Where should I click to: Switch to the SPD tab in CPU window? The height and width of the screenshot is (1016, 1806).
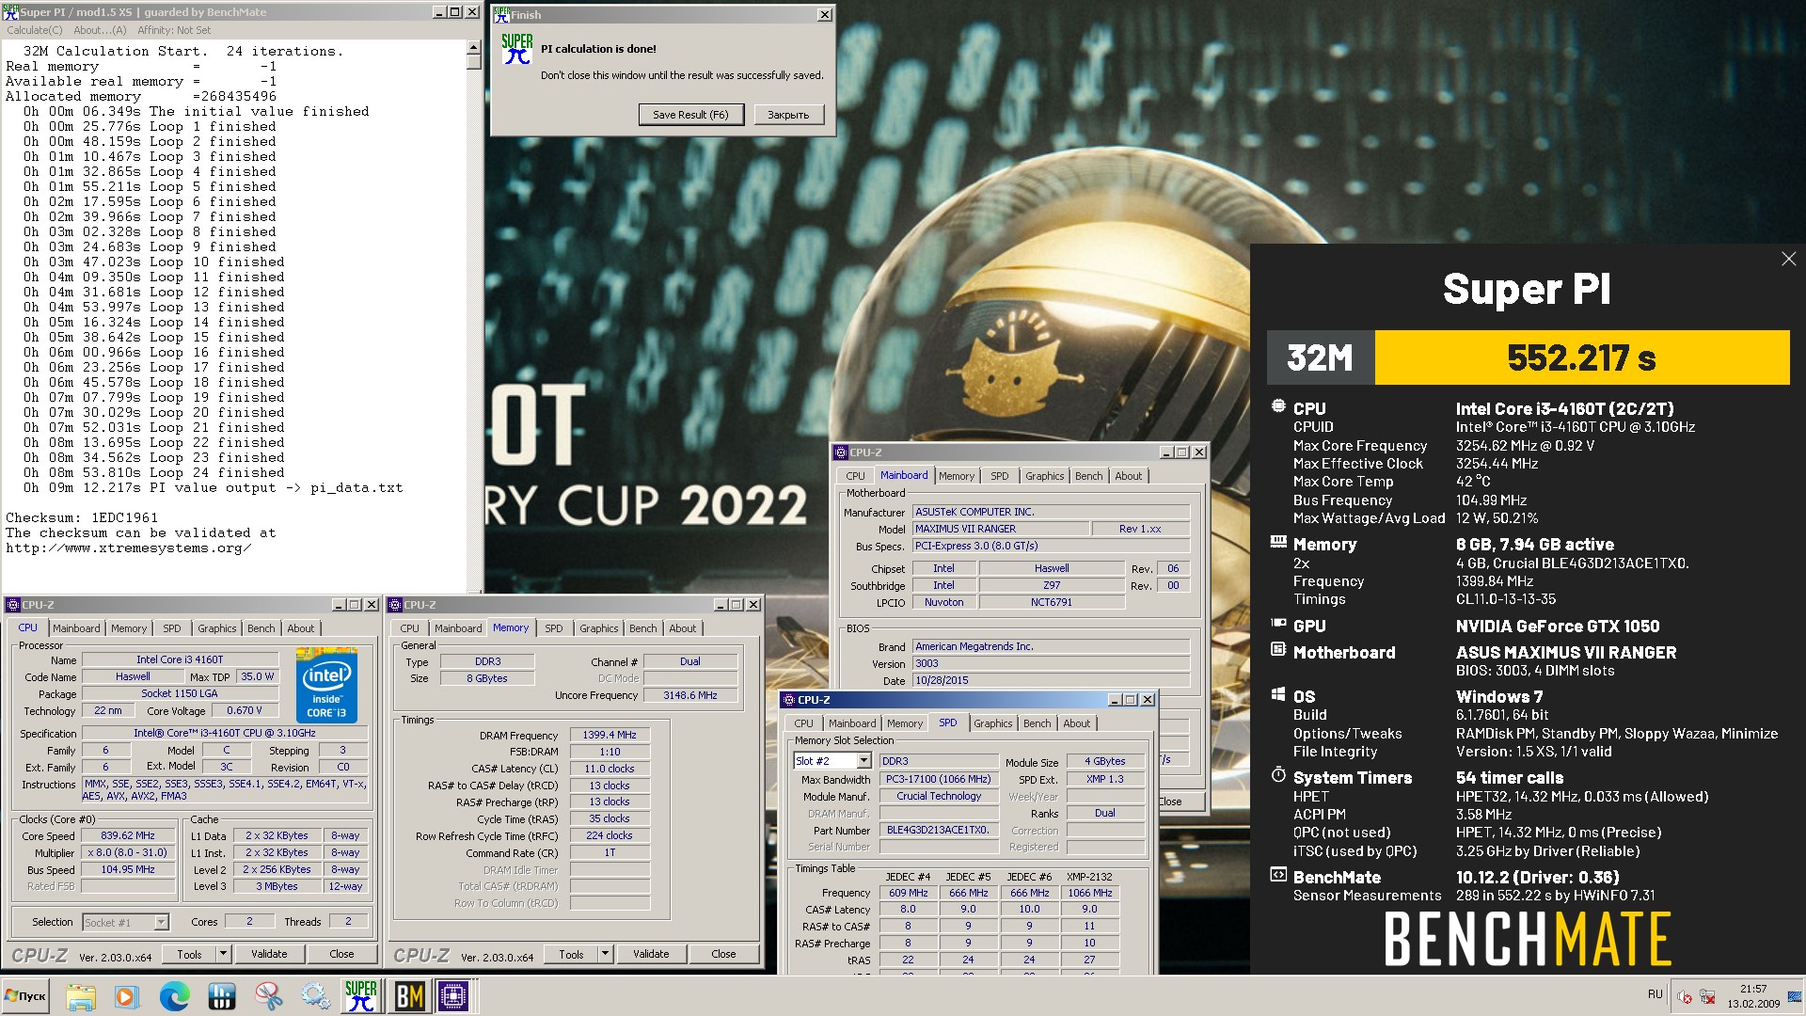[x=171, y=628]
